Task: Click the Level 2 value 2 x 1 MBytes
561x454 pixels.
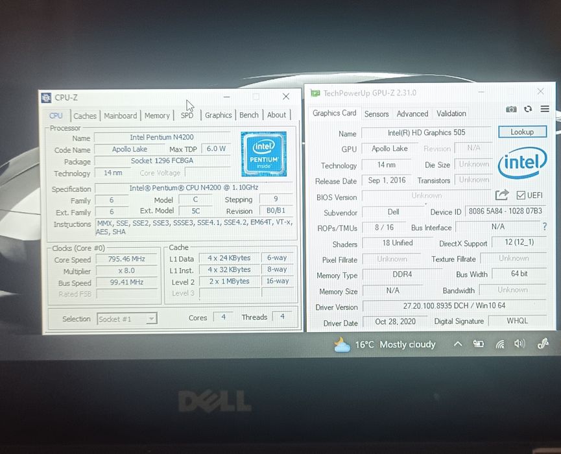Action: coord(229,281)
